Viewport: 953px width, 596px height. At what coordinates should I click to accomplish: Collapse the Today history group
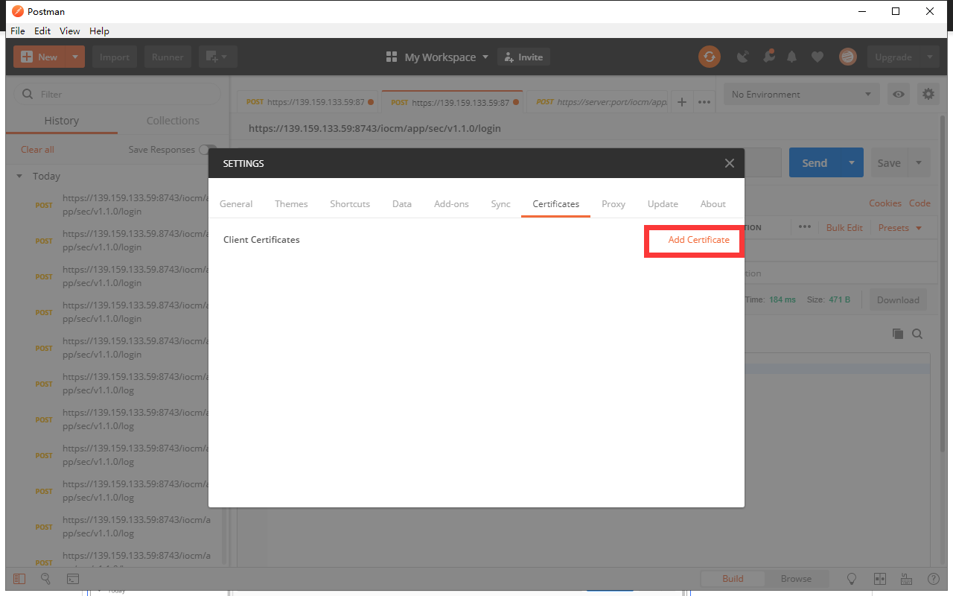coord(19,177)
